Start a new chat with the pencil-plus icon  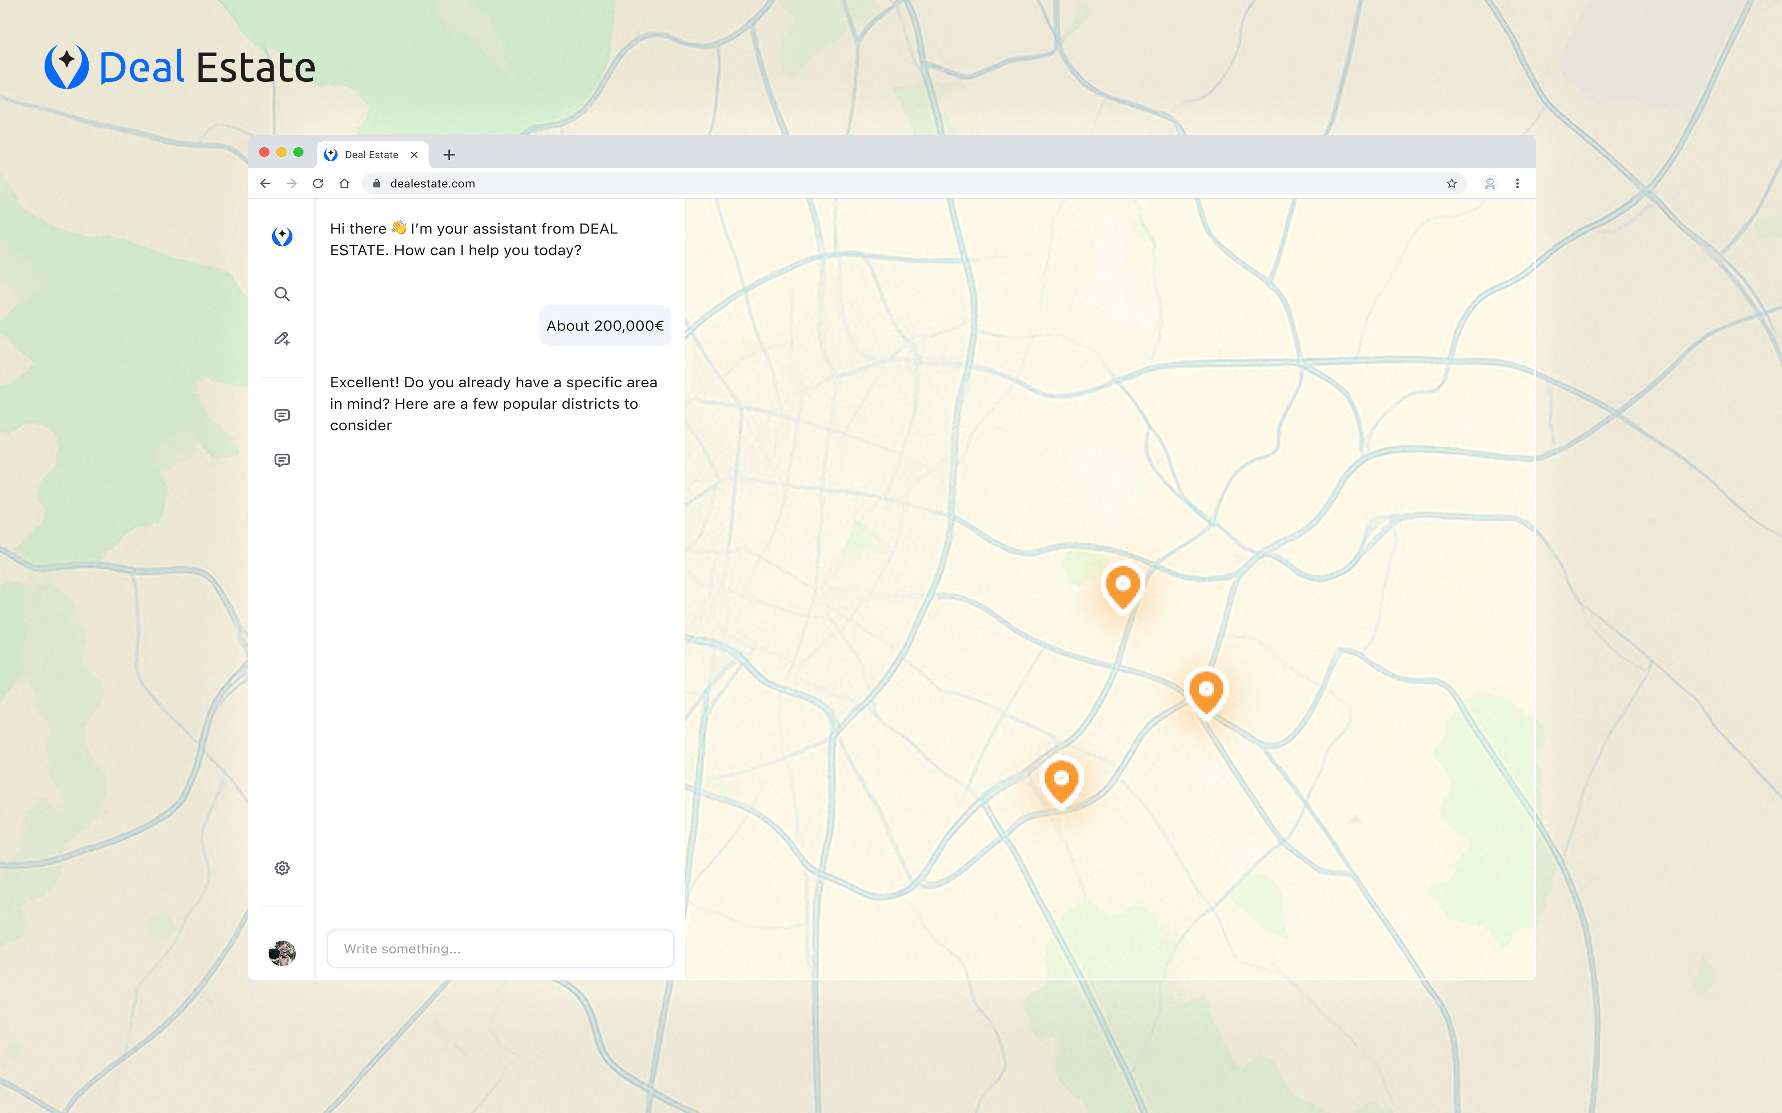(x=282, y=339)
